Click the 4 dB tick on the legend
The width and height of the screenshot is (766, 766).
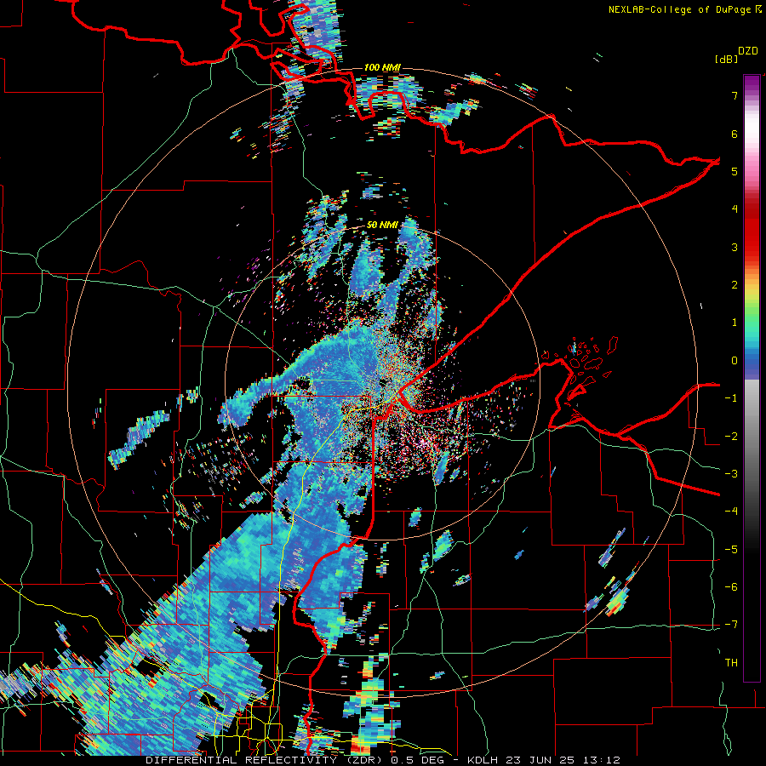pos(735,209)
